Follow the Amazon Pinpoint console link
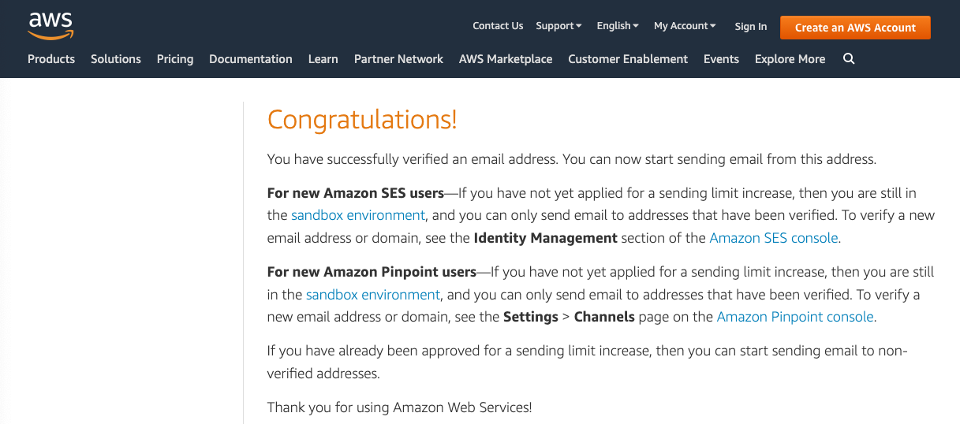 [x=795, y=317]
